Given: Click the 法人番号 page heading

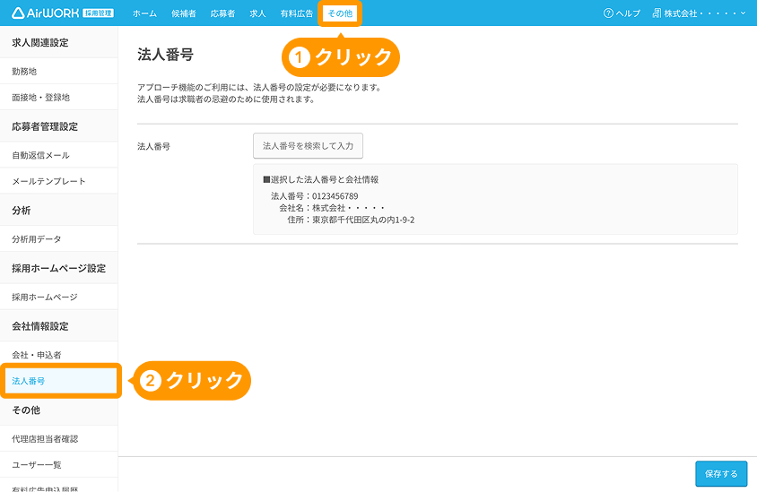Looking at the screenshot, I should tap(166, 55).
